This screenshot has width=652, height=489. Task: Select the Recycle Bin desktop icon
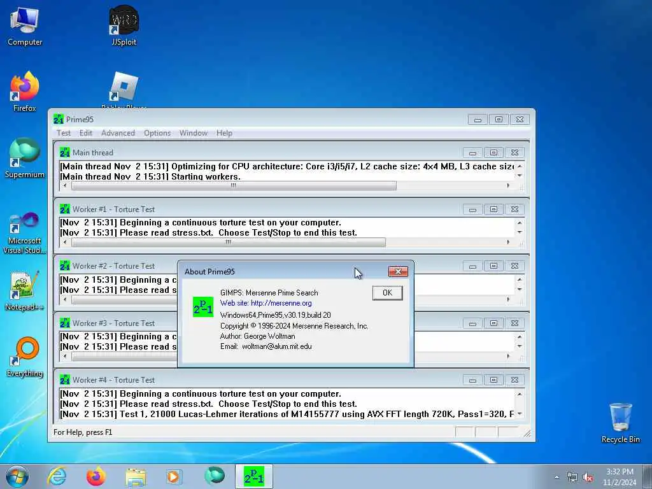tap(620, 423)
